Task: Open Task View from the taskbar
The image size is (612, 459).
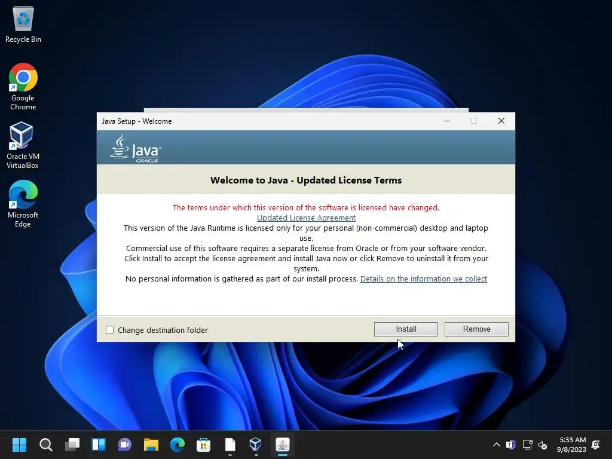Action: tap(72, 445)
